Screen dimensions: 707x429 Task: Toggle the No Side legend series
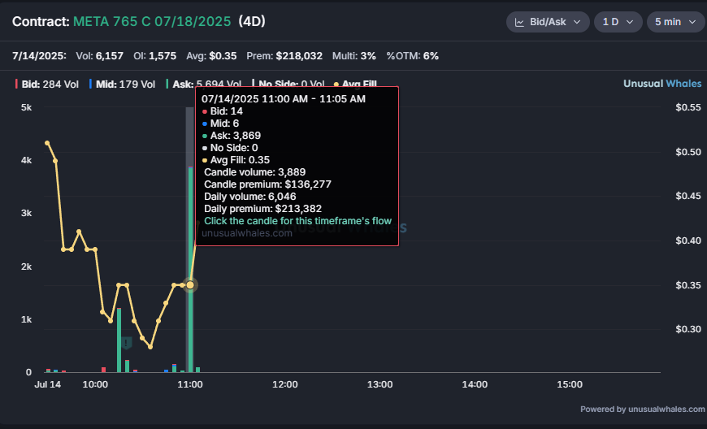[288, 84]
